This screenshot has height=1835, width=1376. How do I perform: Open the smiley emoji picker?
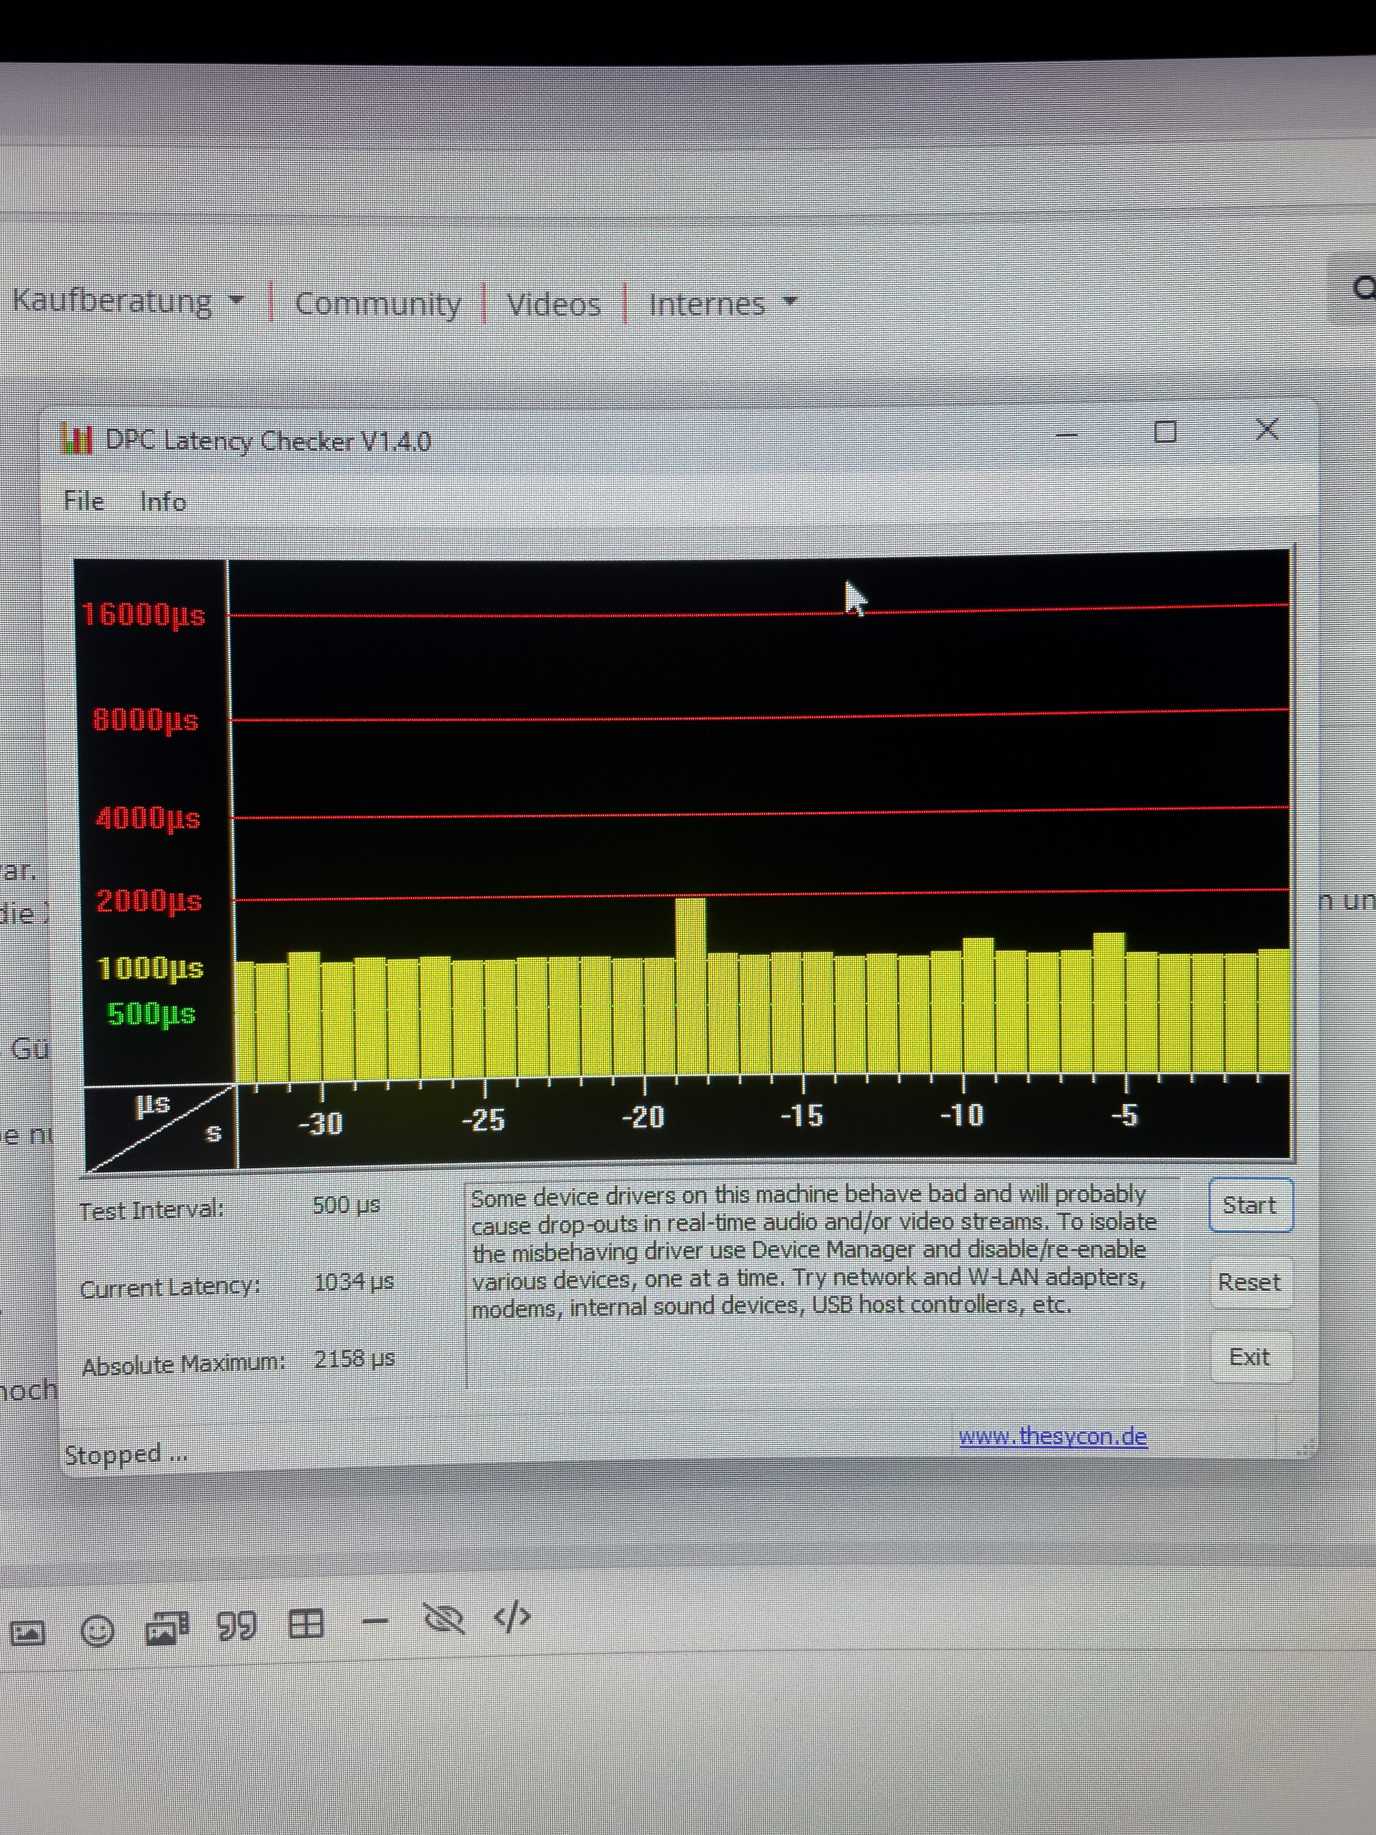tap(97, 1630)
